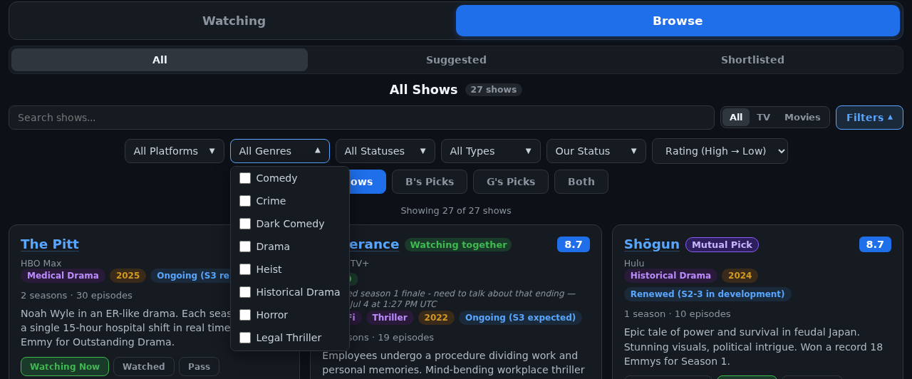912x379 pixels.
Task: Filter media type to Movies
Action: (x=802, y=118)
